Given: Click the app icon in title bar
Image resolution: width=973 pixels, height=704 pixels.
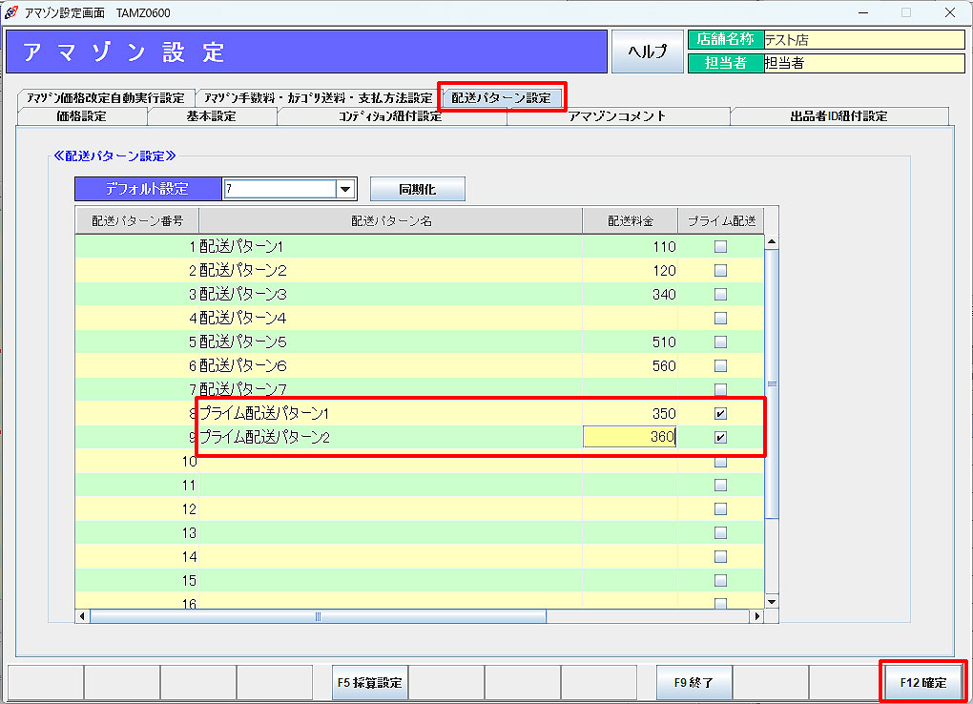Looking at the screenshot, I should [11, 12].
